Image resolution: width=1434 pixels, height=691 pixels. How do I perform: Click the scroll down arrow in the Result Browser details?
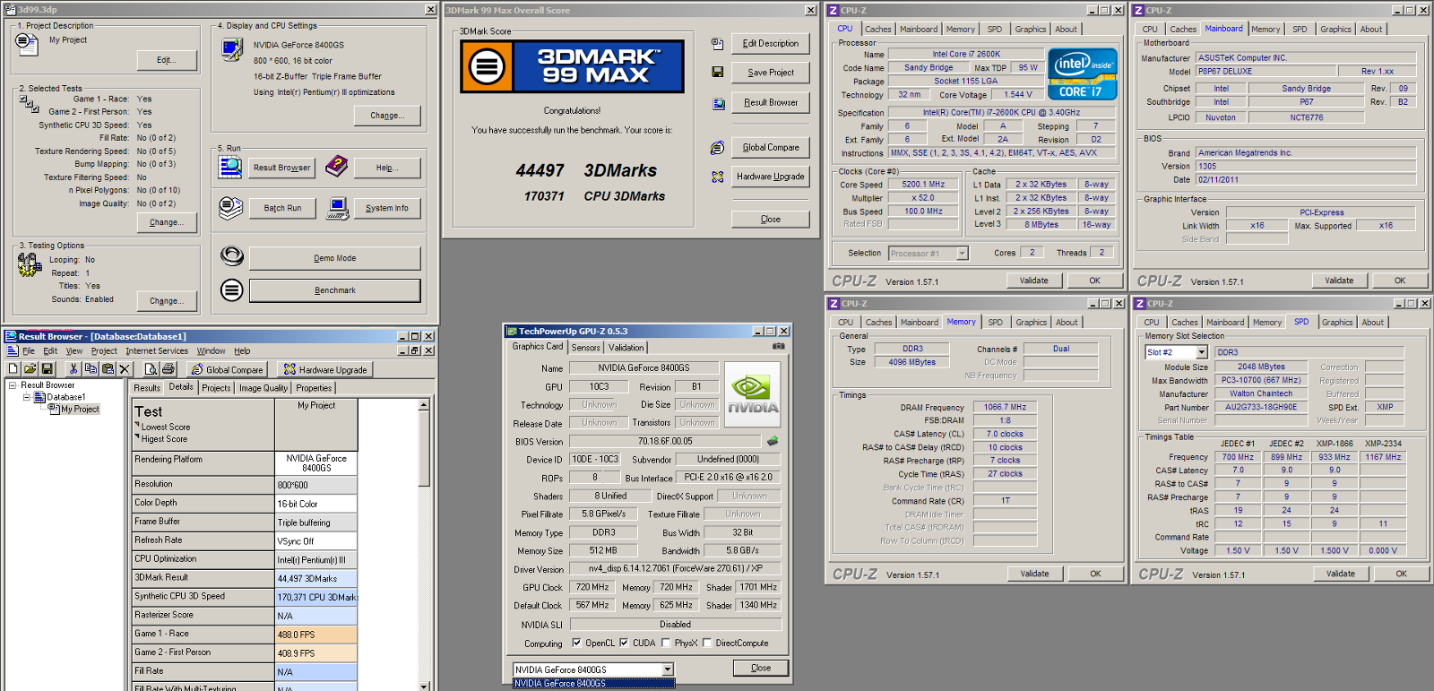pos(423,686)
